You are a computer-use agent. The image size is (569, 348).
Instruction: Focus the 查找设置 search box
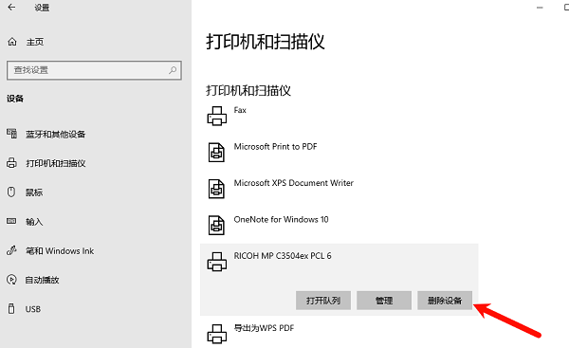(x=94, y=70)
